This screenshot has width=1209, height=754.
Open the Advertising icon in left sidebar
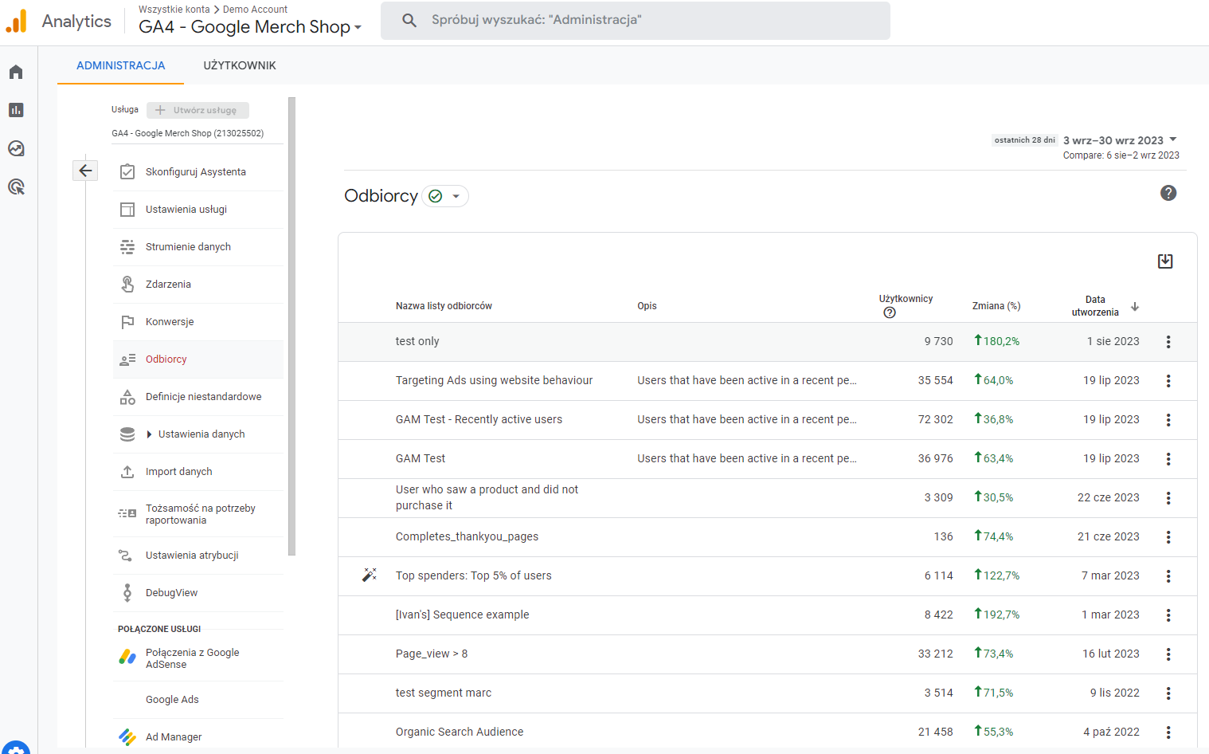pyautogui.click(x=16, y=187)
